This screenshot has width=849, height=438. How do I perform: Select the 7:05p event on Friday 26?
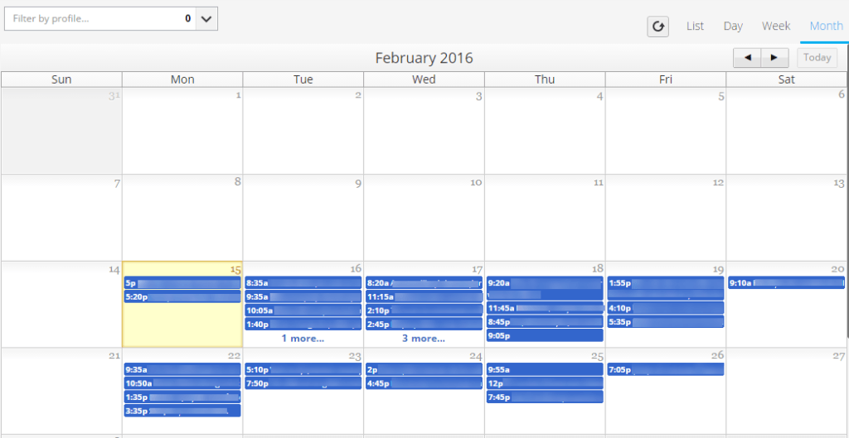[666, 370]
